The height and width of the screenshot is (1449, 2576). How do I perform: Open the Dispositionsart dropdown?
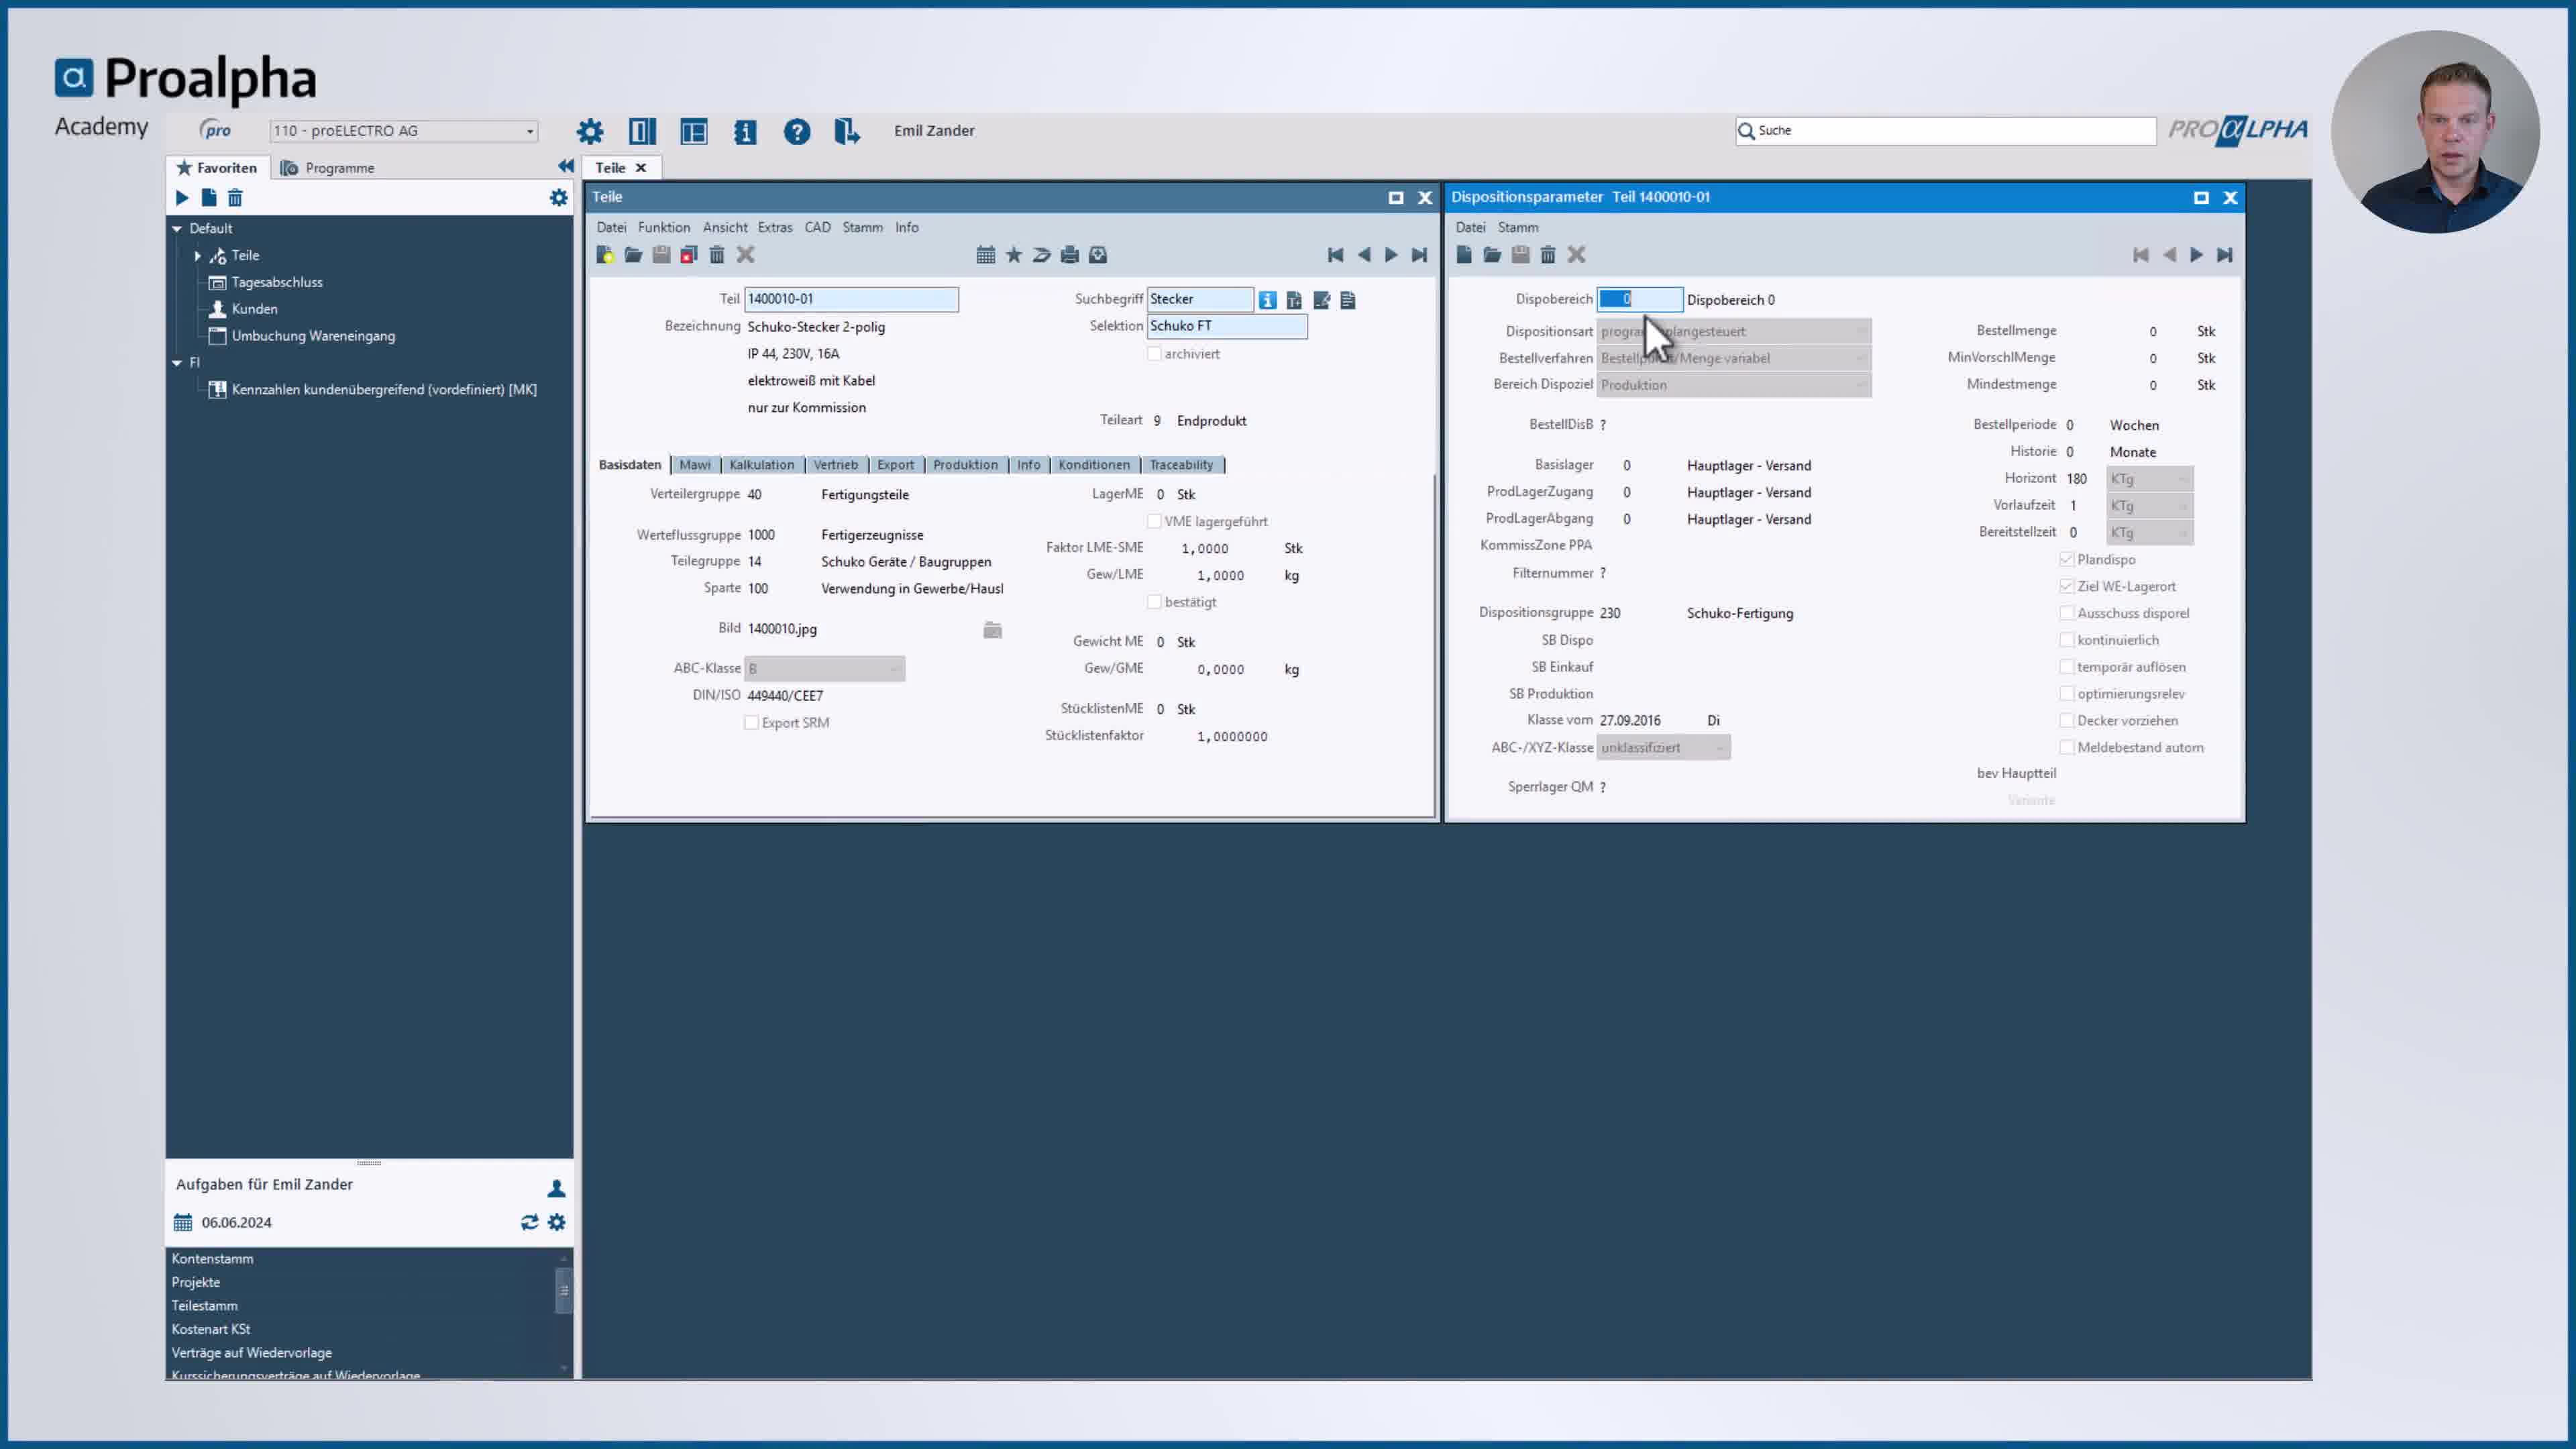[1734, 331]
